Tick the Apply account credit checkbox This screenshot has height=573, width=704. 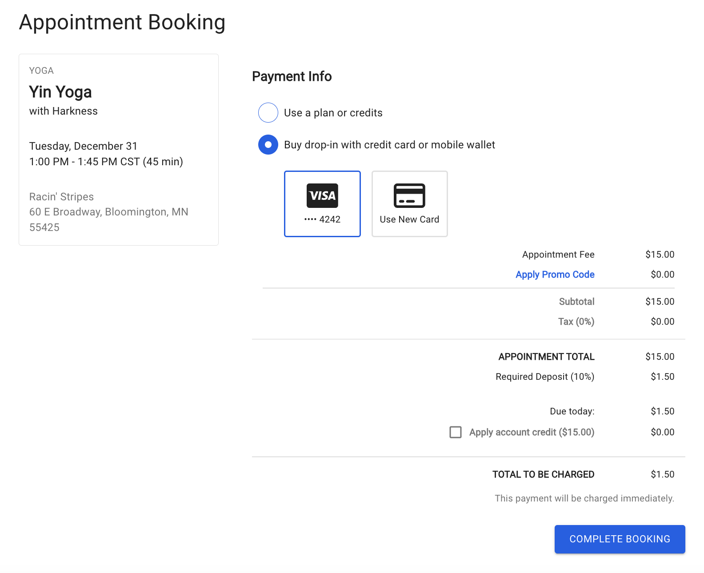[456, 432]
